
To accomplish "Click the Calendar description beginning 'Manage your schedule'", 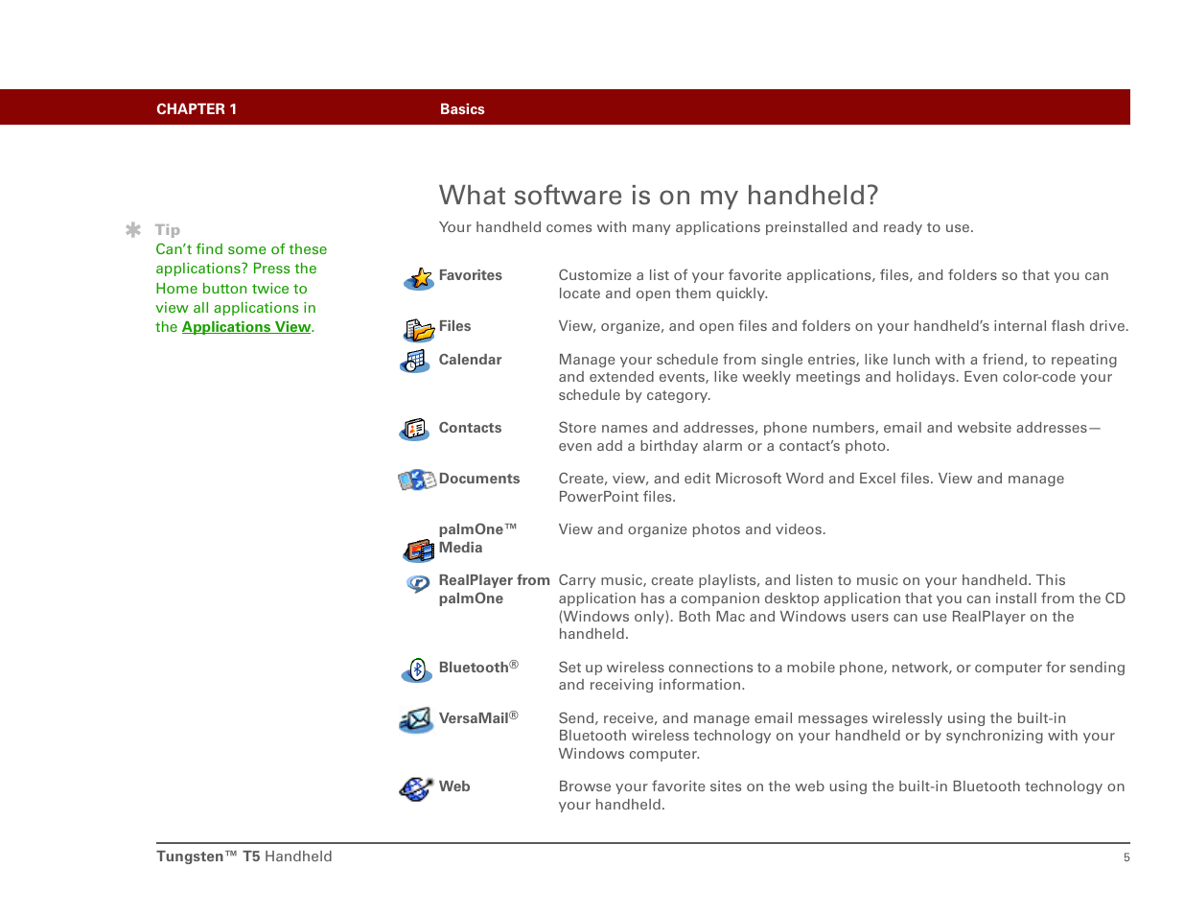I will 838,377.
